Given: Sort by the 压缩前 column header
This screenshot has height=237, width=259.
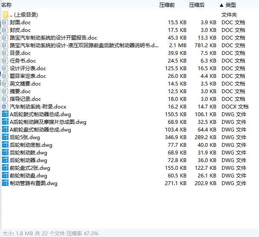Looking at the screenshot, I should [x=167, y=5].
